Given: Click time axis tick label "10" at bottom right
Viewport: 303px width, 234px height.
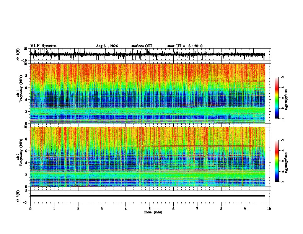Looking at the screenshot, I should [269, 209].
